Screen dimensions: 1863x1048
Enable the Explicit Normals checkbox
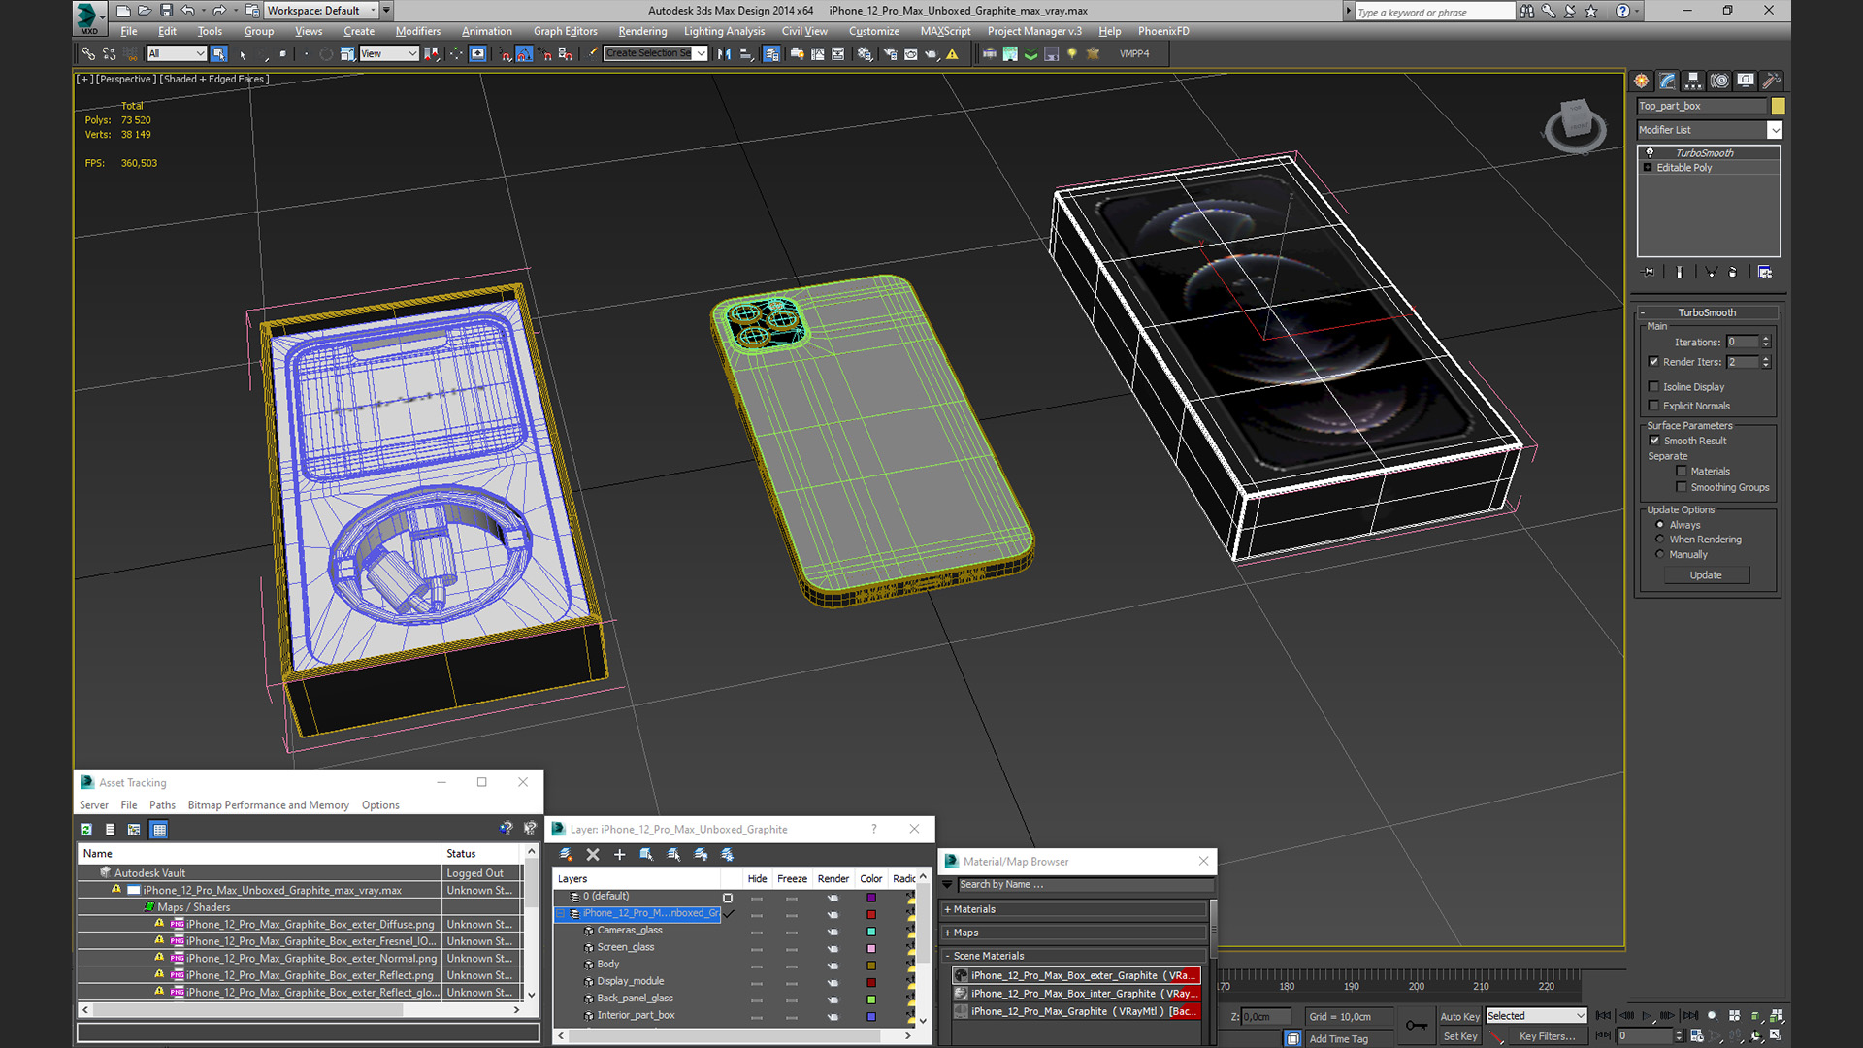coord(1654,407)
